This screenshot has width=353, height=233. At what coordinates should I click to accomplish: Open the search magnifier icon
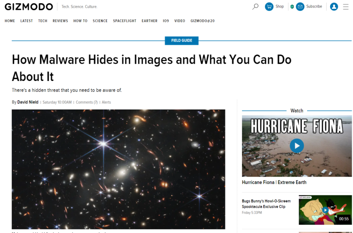tap(255, 6)
